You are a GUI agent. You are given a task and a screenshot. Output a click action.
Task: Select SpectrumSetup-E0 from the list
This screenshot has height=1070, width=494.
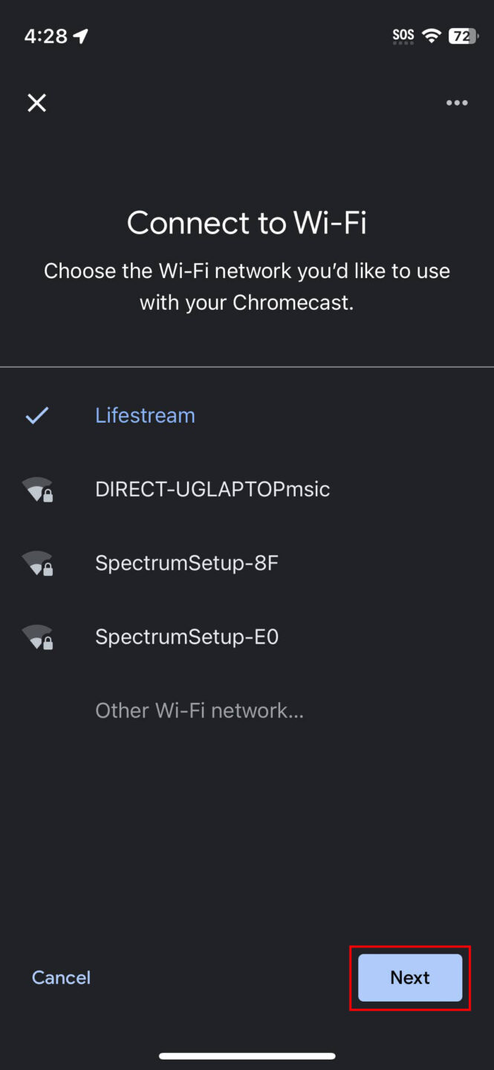[x=186, y=637]
